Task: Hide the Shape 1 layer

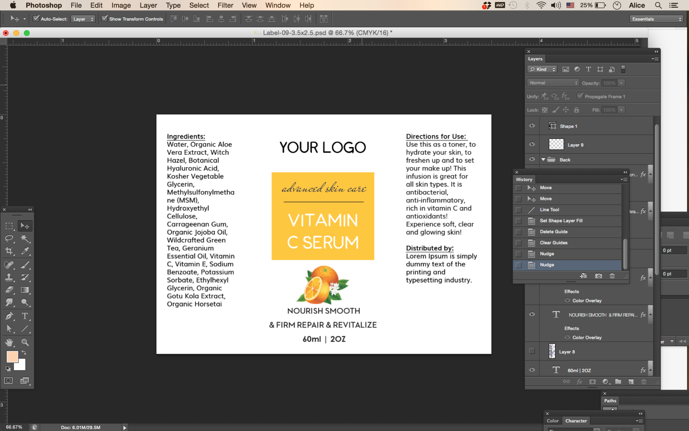Action: coord(532,126)
